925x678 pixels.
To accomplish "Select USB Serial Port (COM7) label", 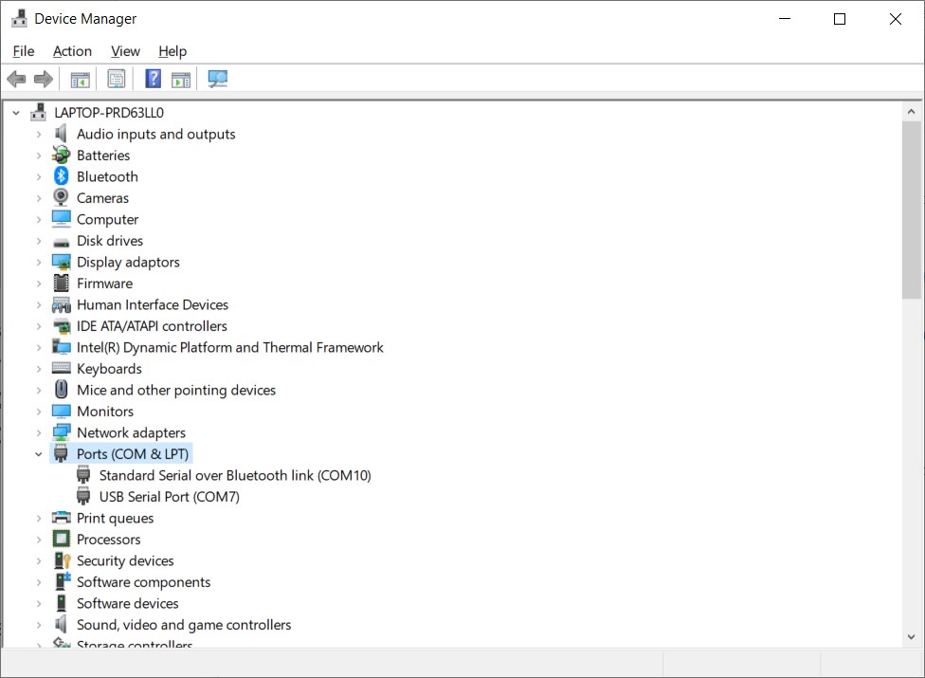I will 170,497.
